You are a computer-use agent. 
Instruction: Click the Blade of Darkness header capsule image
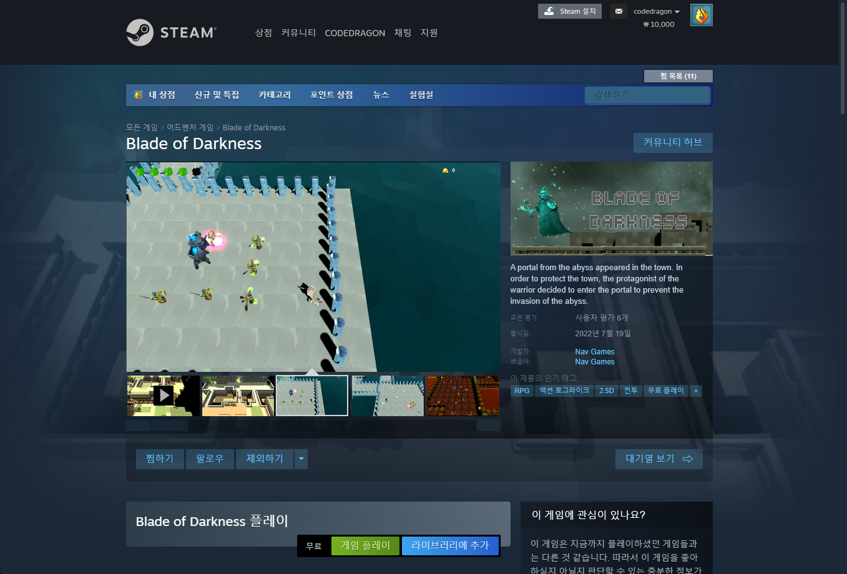pyautogui.click(x=612, y=209)
